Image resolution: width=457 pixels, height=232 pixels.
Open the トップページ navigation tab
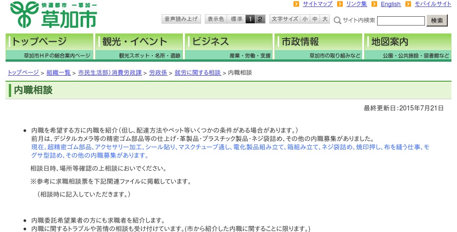(50, 46)
